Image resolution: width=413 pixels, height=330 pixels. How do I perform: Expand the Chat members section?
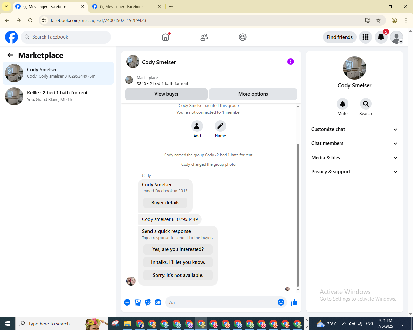(x=355, y=143)
